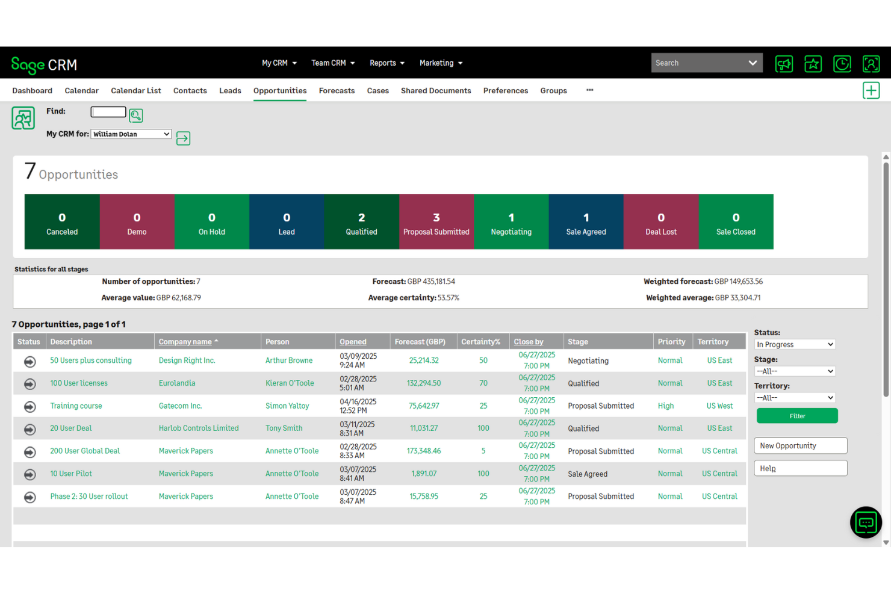Click the user profile icon in header
The width and height of the screenshot is (891, 594).
[x=871, y=64]
